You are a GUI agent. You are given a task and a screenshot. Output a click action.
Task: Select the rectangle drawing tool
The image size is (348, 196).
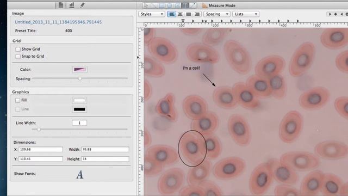click(161, 5)
